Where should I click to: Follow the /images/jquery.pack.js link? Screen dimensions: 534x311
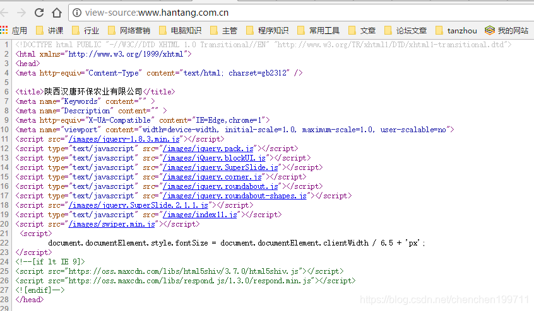coord(208,149)
